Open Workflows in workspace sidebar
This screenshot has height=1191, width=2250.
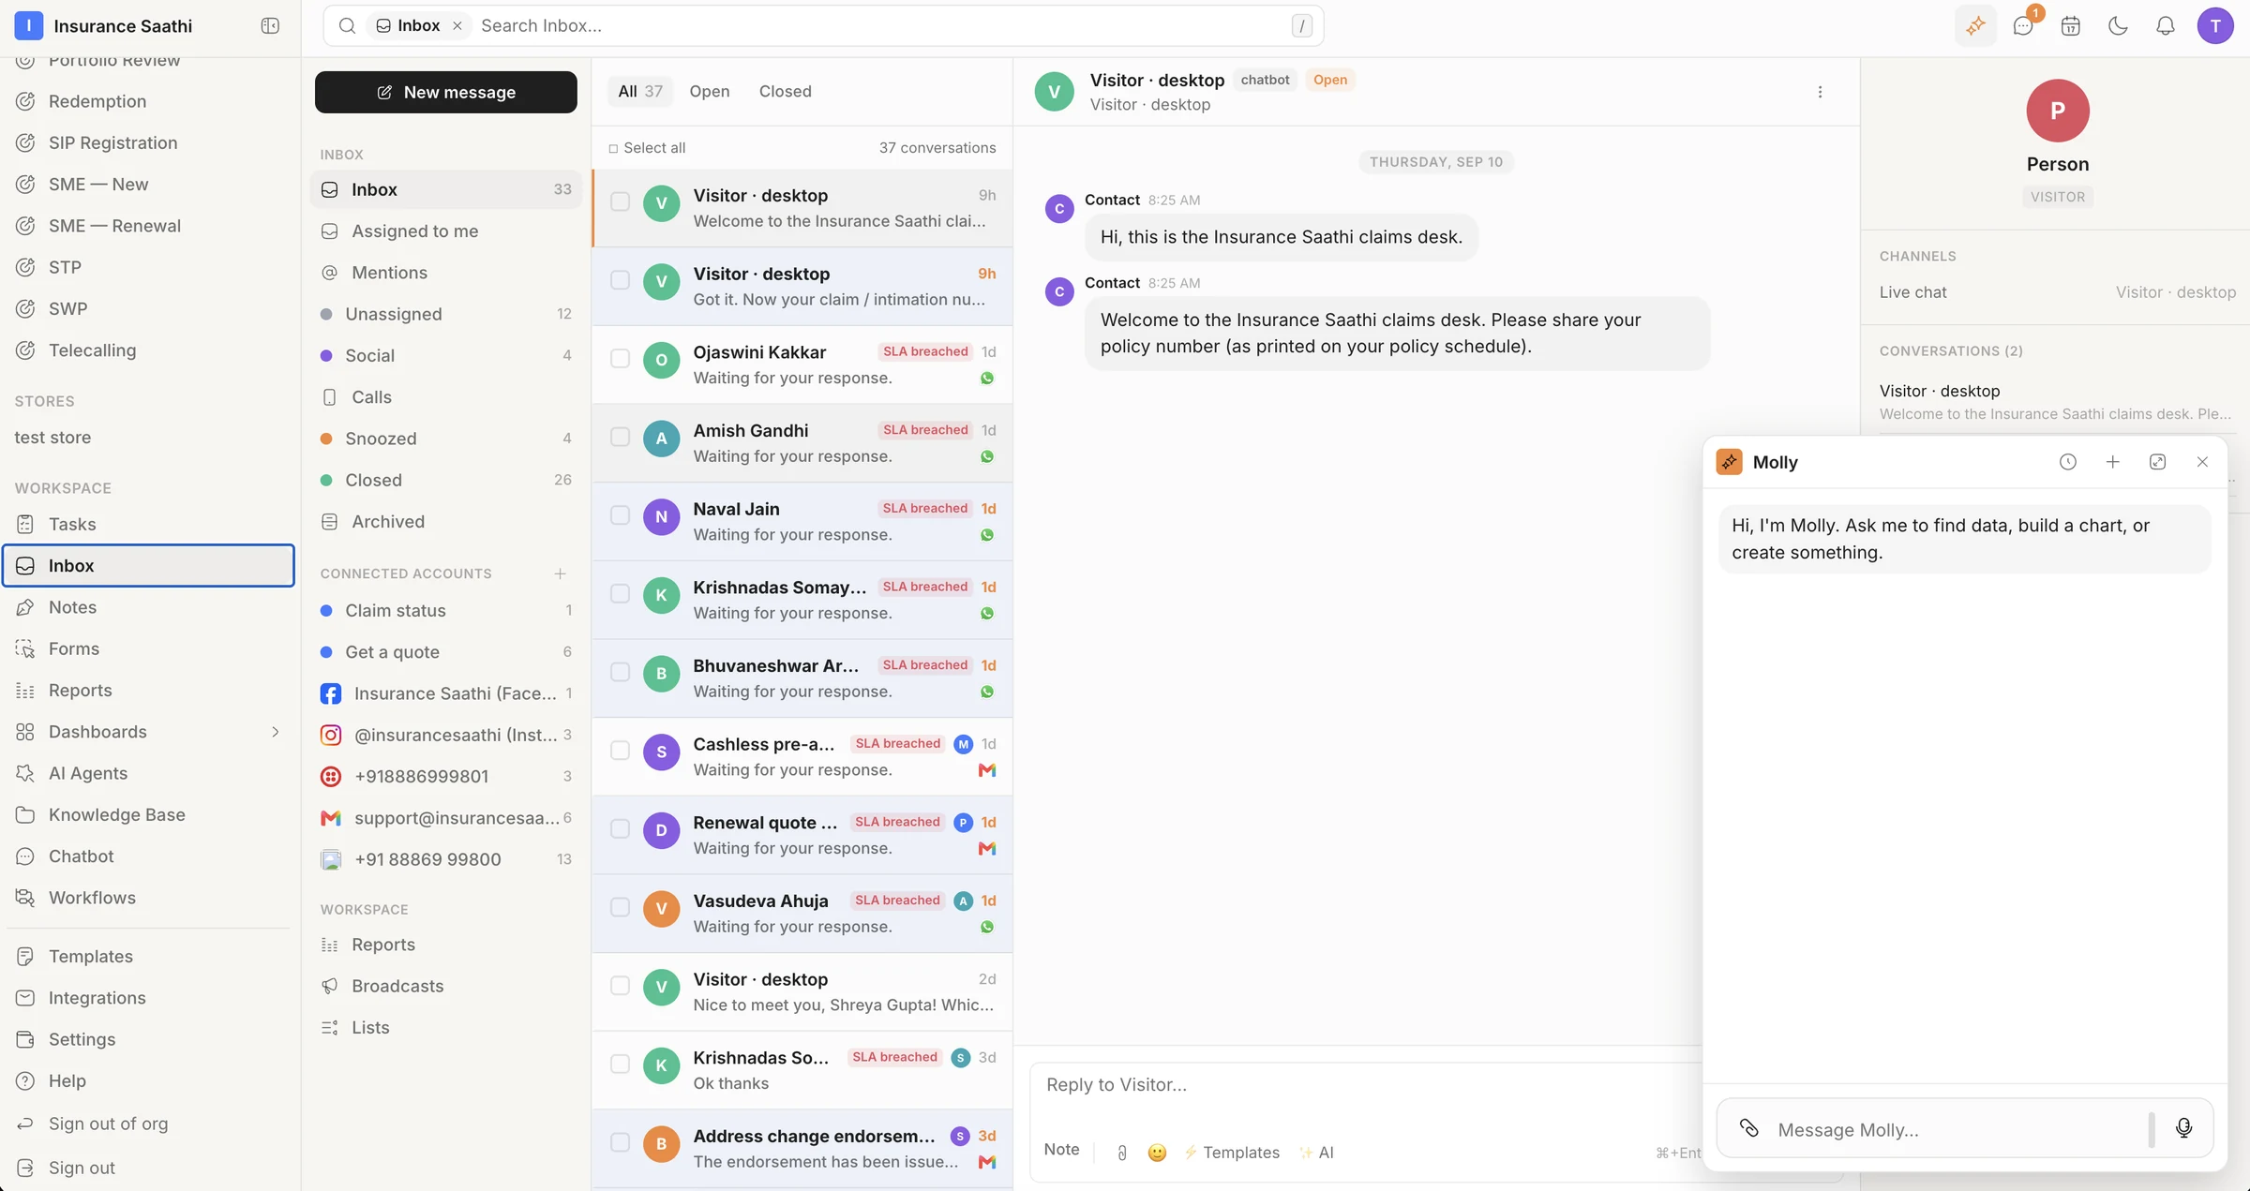tap(148, 898)
